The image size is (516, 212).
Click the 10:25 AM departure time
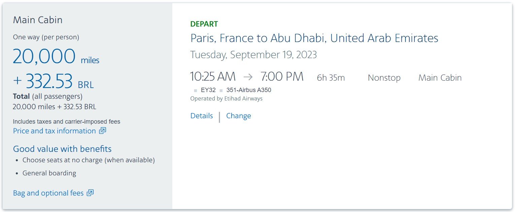click(x=213, y=77)
